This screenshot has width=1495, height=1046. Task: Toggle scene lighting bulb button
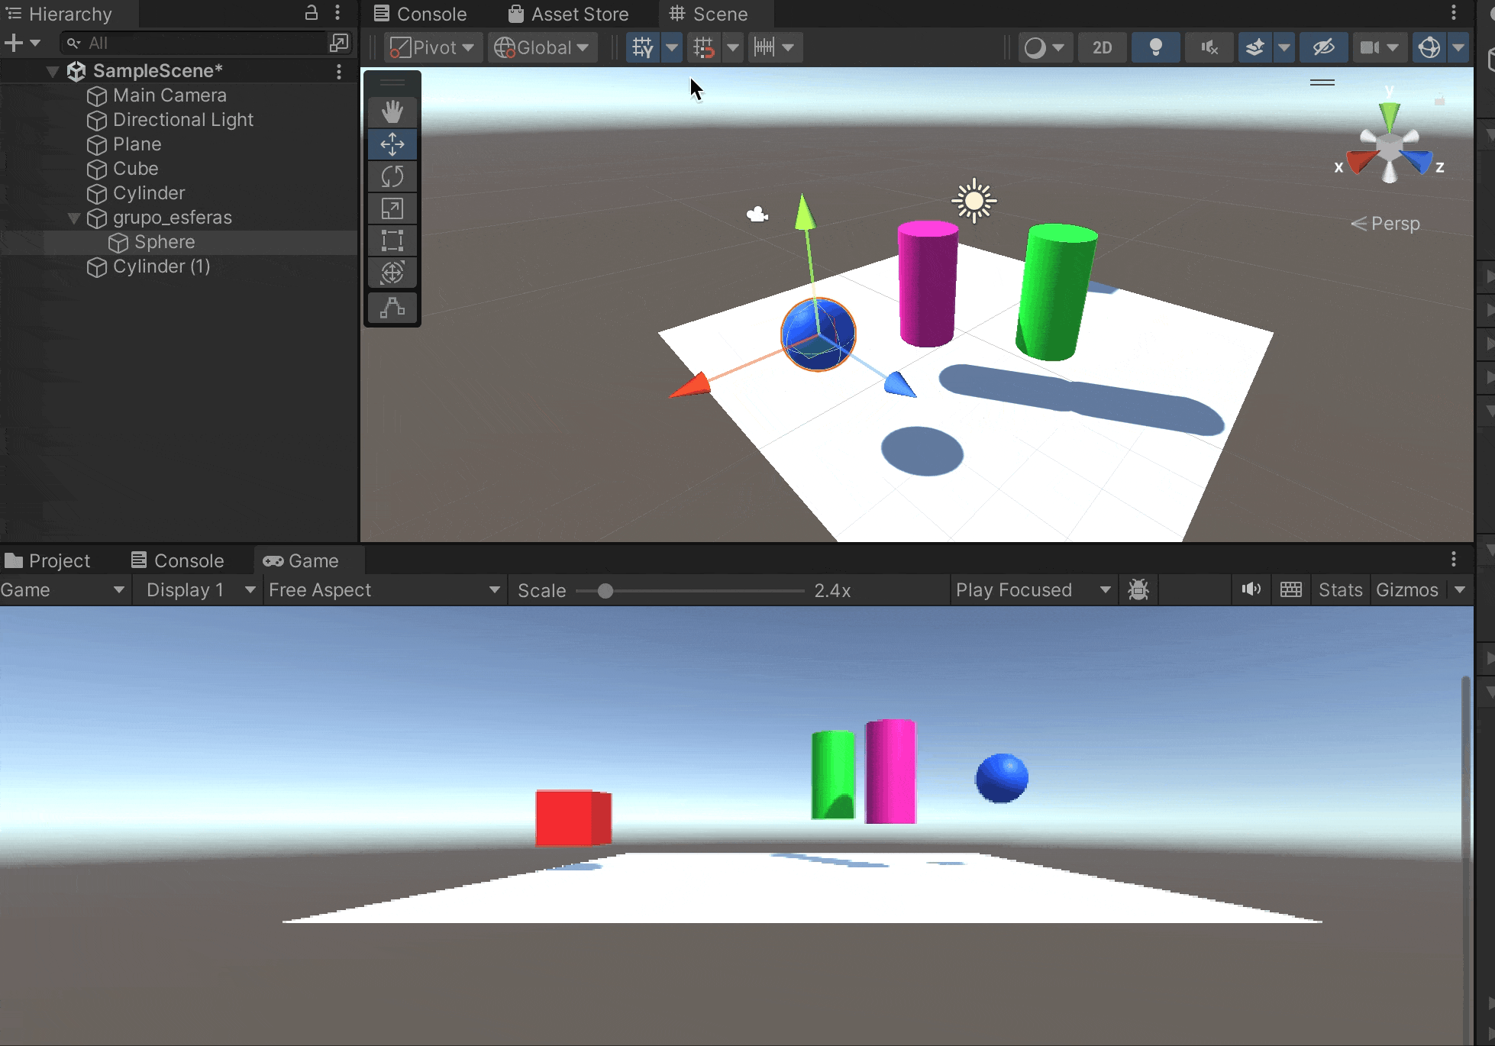[1155, 47]
